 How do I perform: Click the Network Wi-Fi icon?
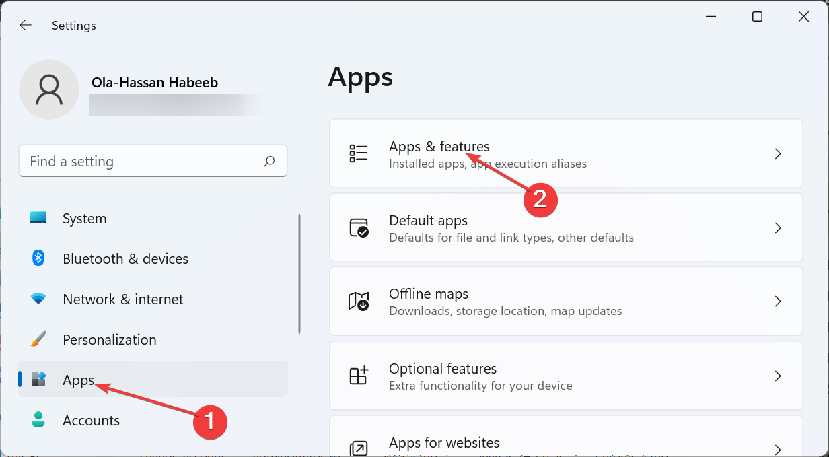(x=38, y=299)
